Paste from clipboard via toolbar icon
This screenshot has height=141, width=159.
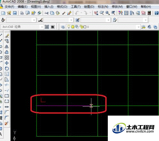pyautogui.click(x=58, y=13)
